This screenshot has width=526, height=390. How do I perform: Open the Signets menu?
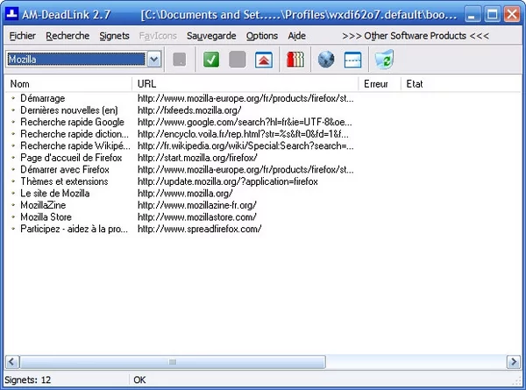[x=114, y=36]
